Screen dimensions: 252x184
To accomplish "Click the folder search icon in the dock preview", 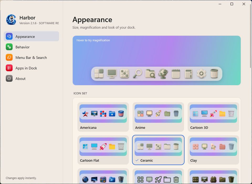I will (x=150, y=74).
